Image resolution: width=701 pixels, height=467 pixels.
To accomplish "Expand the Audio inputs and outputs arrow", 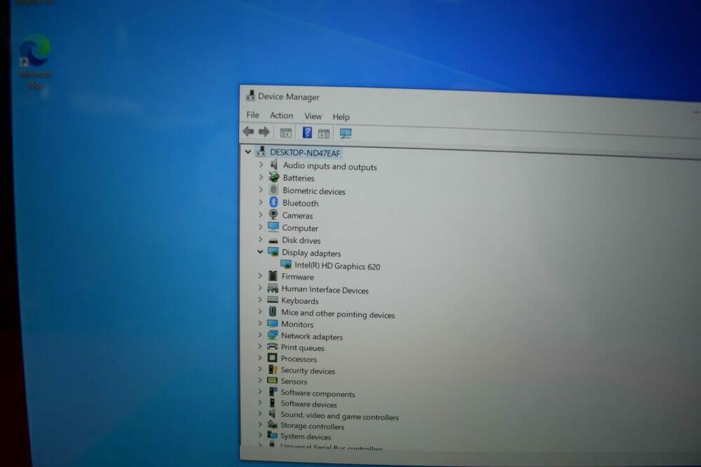I will pos(261,165).
